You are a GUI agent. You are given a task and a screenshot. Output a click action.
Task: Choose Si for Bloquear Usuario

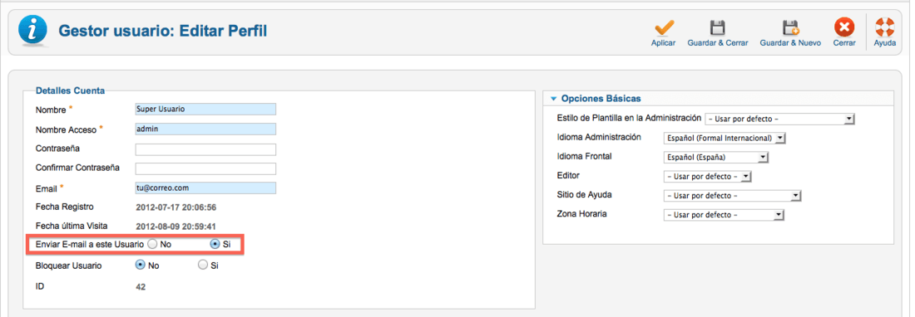tap(202, 266)
